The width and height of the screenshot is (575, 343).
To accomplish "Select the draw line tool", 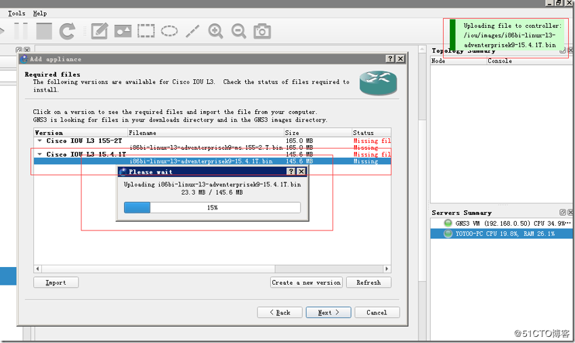I will click(192, 31).
